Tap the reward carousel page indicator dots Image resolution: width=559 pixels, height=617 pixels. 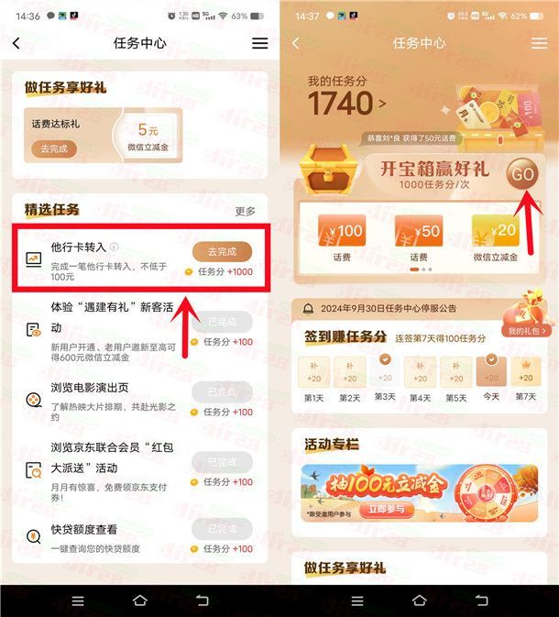pyautogui.click(x=421, y=270)
